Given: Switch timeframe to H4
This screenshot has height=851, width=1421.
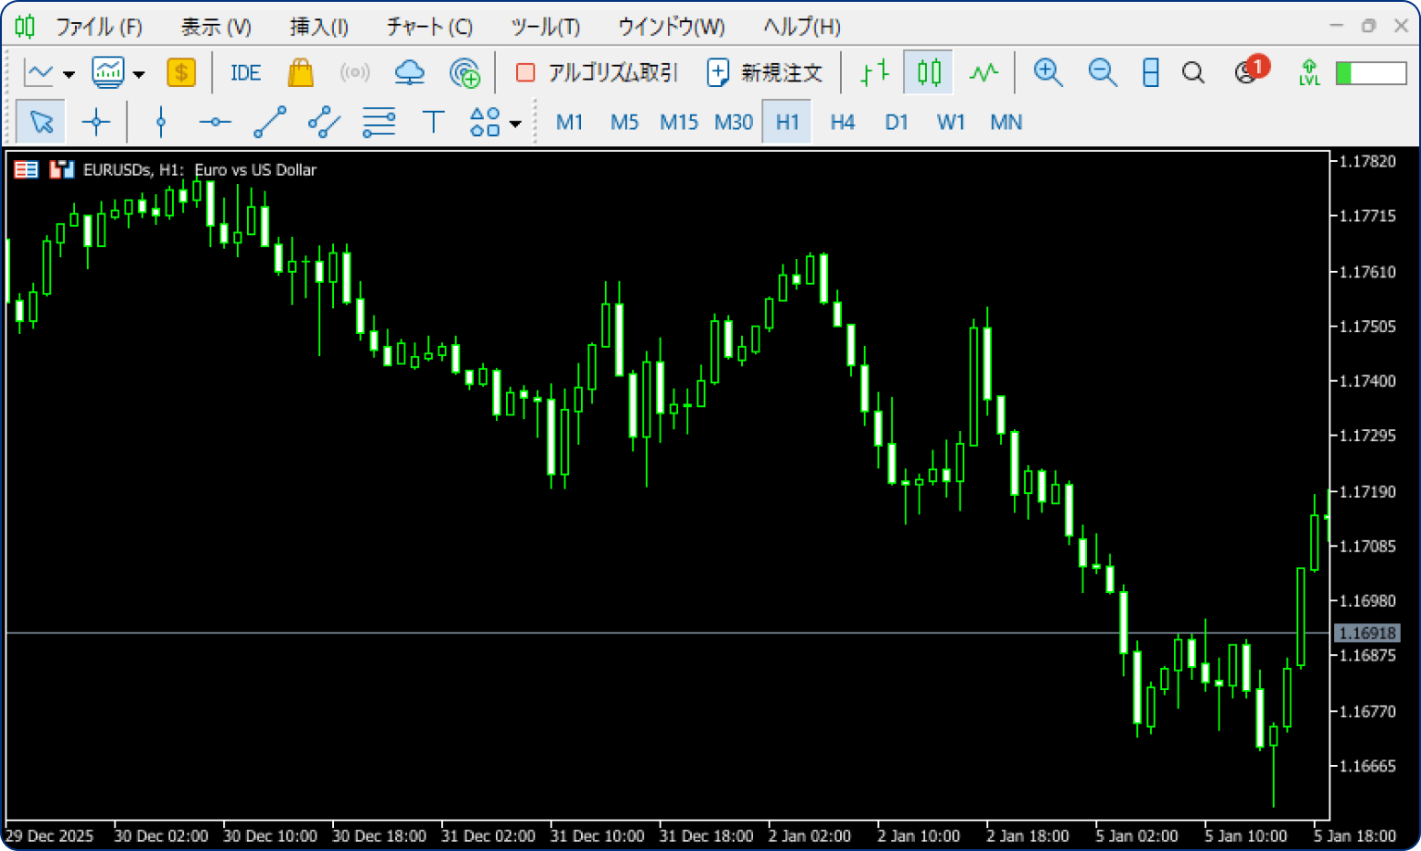Looking at the screenshot, I should (842, 122).
